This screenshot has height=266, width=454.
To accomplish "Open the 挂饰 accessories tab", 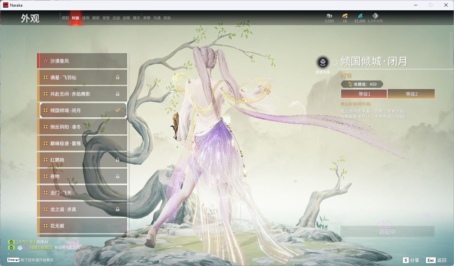I will (x=86, y=18).
